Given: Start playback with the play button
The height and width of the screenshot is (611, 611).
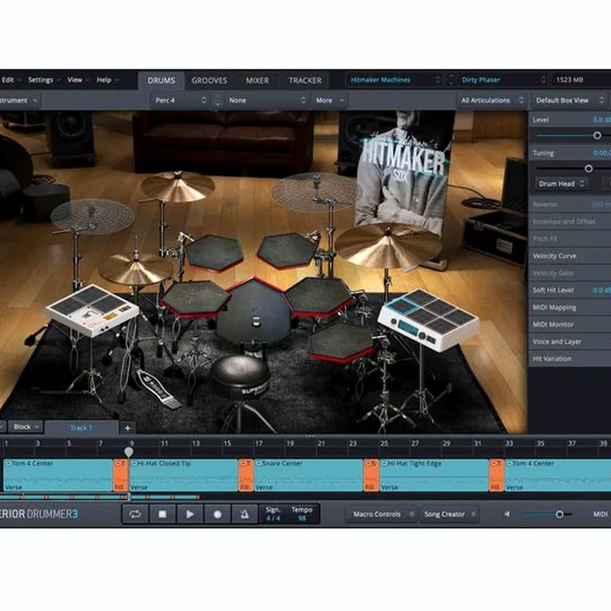Looking at the screenshot, I should [x=190, y=514].
